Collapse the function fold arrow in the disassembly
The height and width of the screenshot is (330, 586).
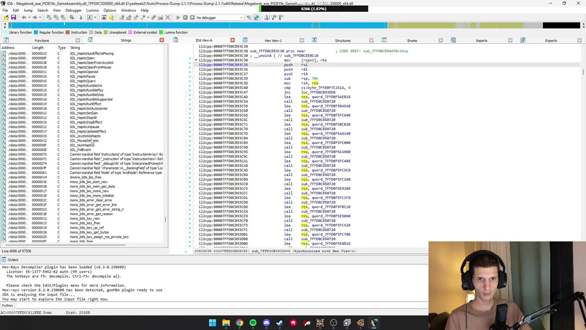(x=196, y=60)
